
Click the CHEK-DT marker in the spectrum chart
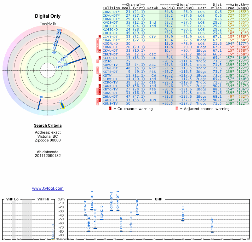tap(183, 221)
